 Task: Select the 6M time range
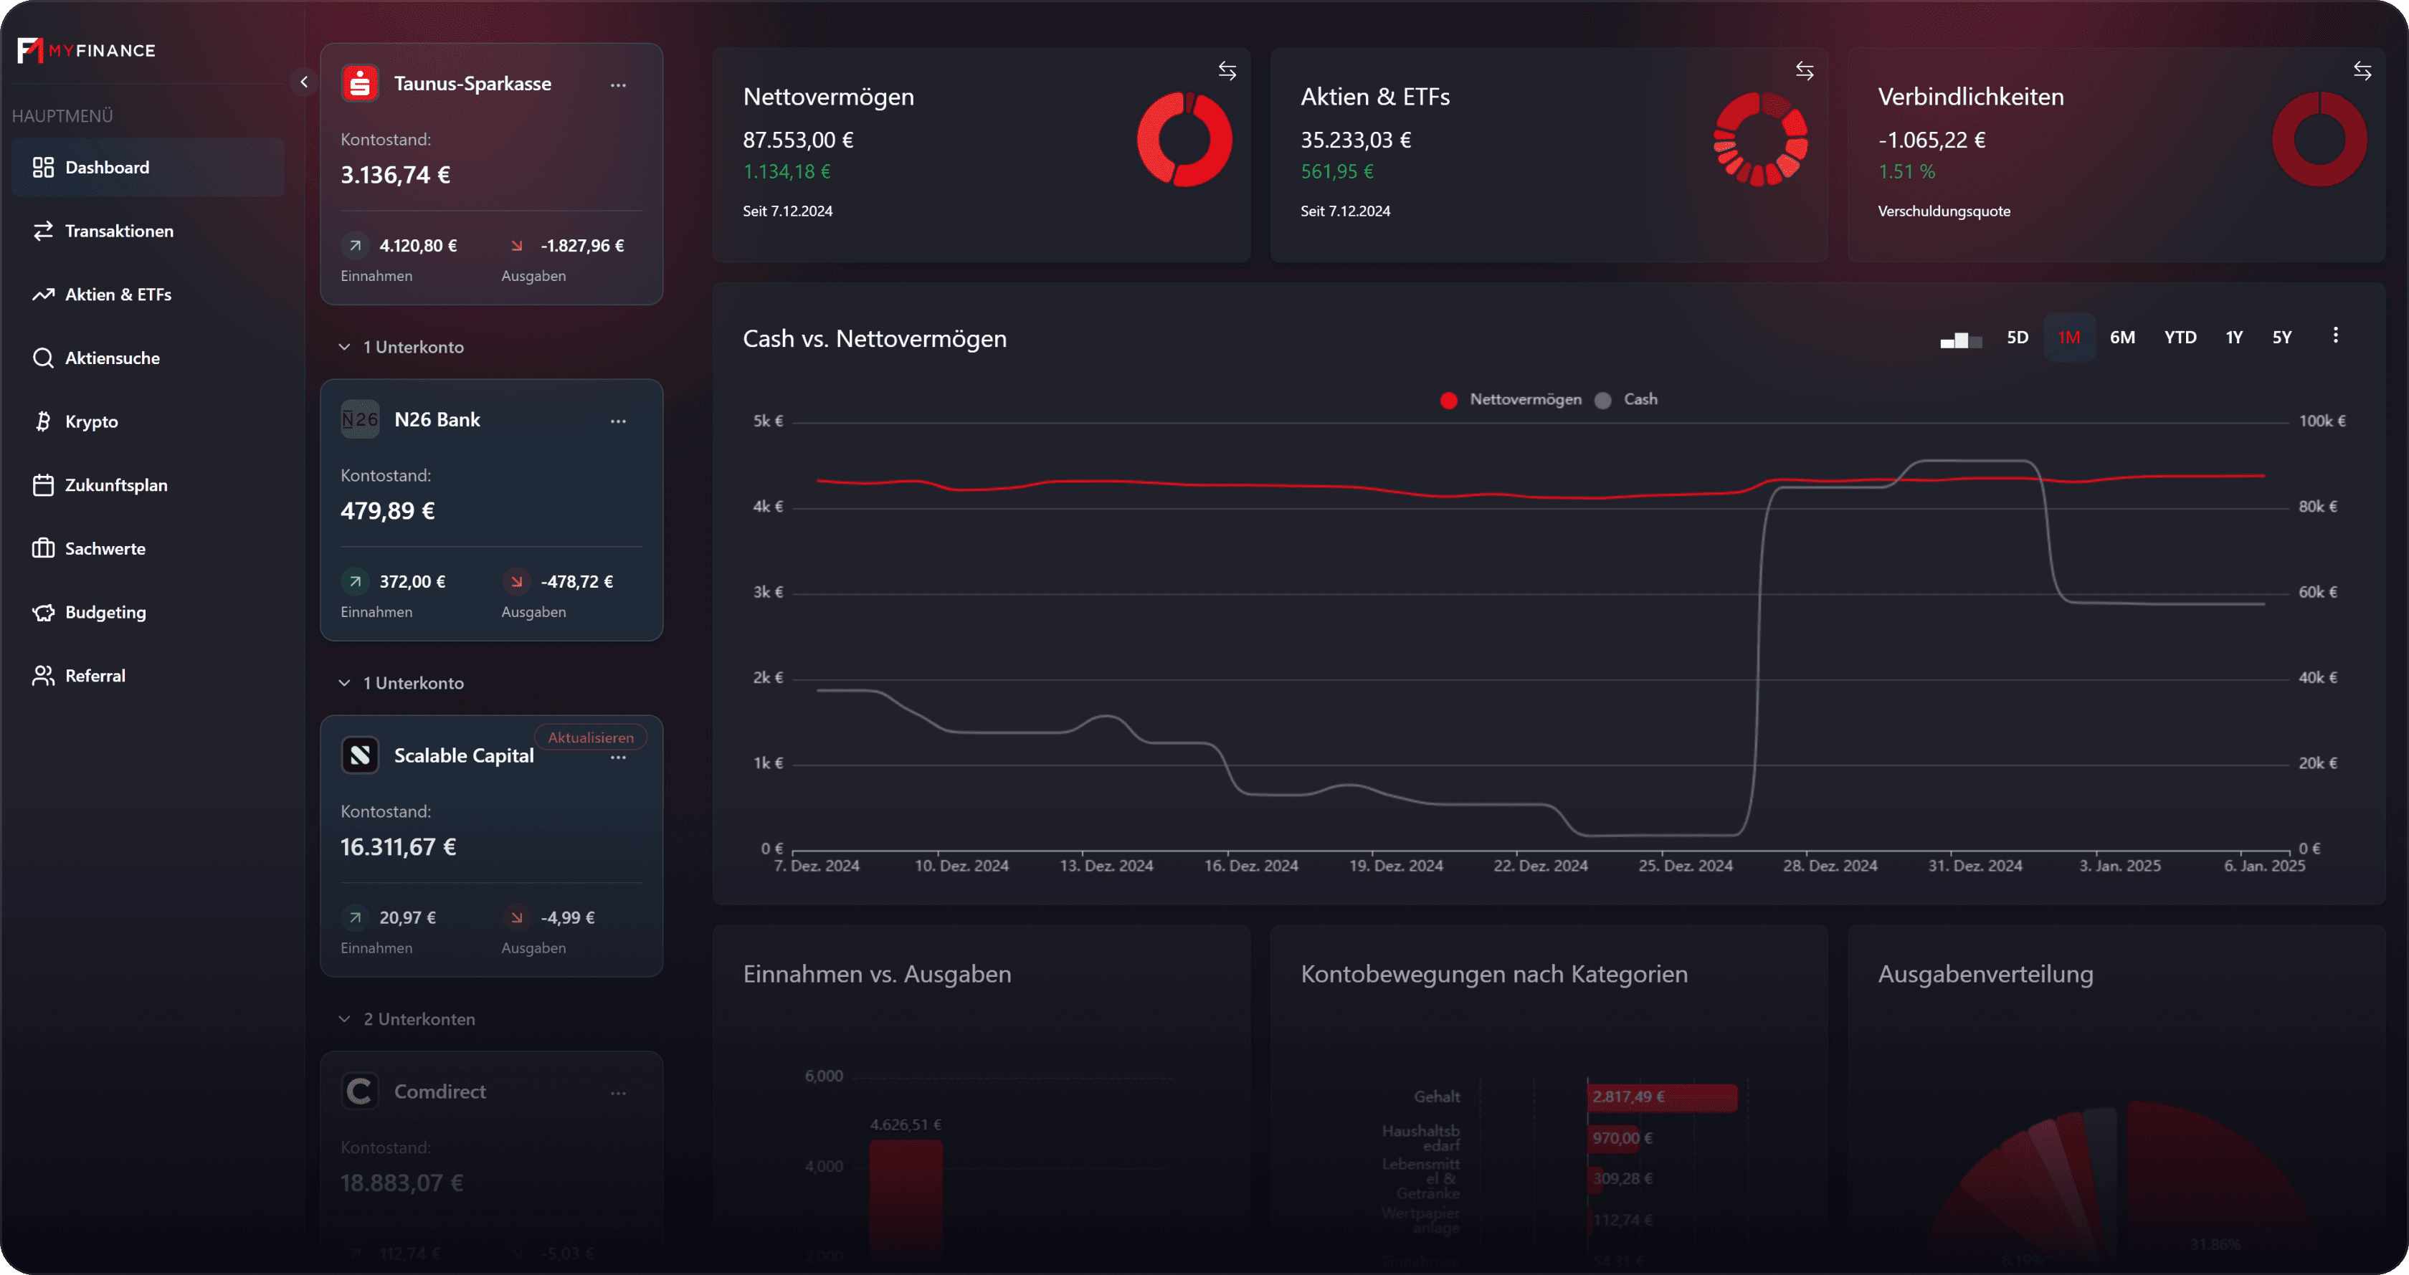(x=2122, y=338)
